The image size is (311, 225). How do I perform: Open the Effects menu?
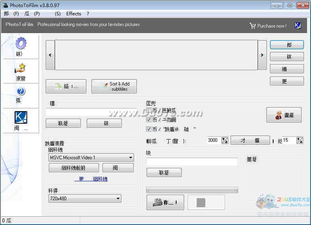[74, 14]
